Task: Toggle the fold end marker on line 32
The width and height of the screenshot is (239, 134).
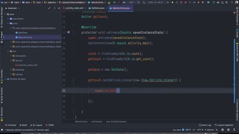Action: (x=74, y=112)
